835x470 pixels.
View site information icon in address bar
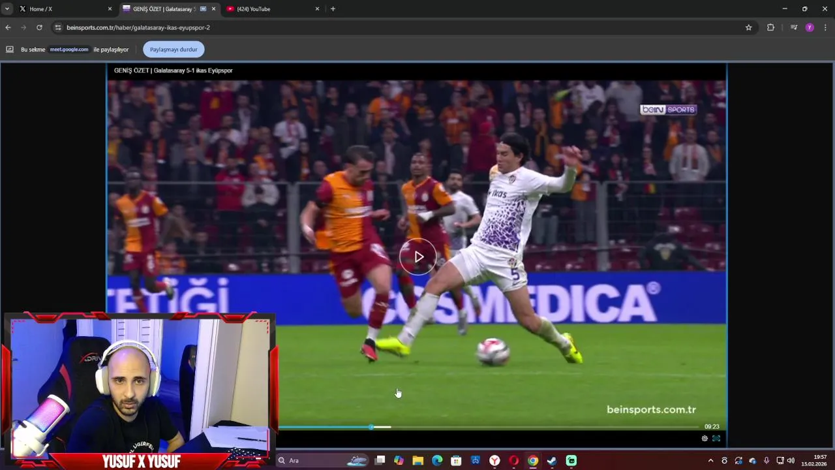(58, 27)
